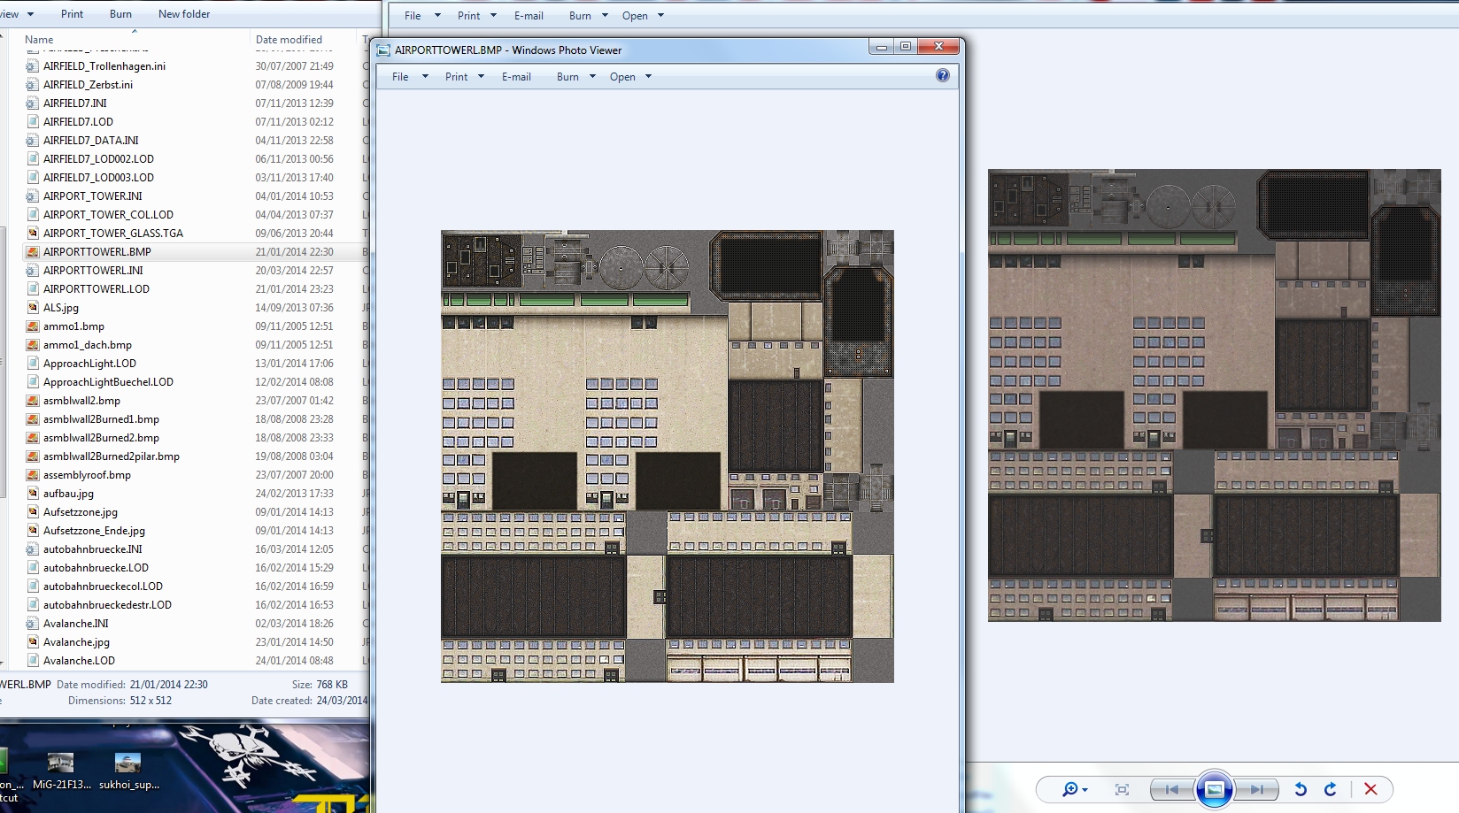Expand the Print dropdown in AIRPORTTOWERL viewer
1459x813 pixels.
click(465, 77)
